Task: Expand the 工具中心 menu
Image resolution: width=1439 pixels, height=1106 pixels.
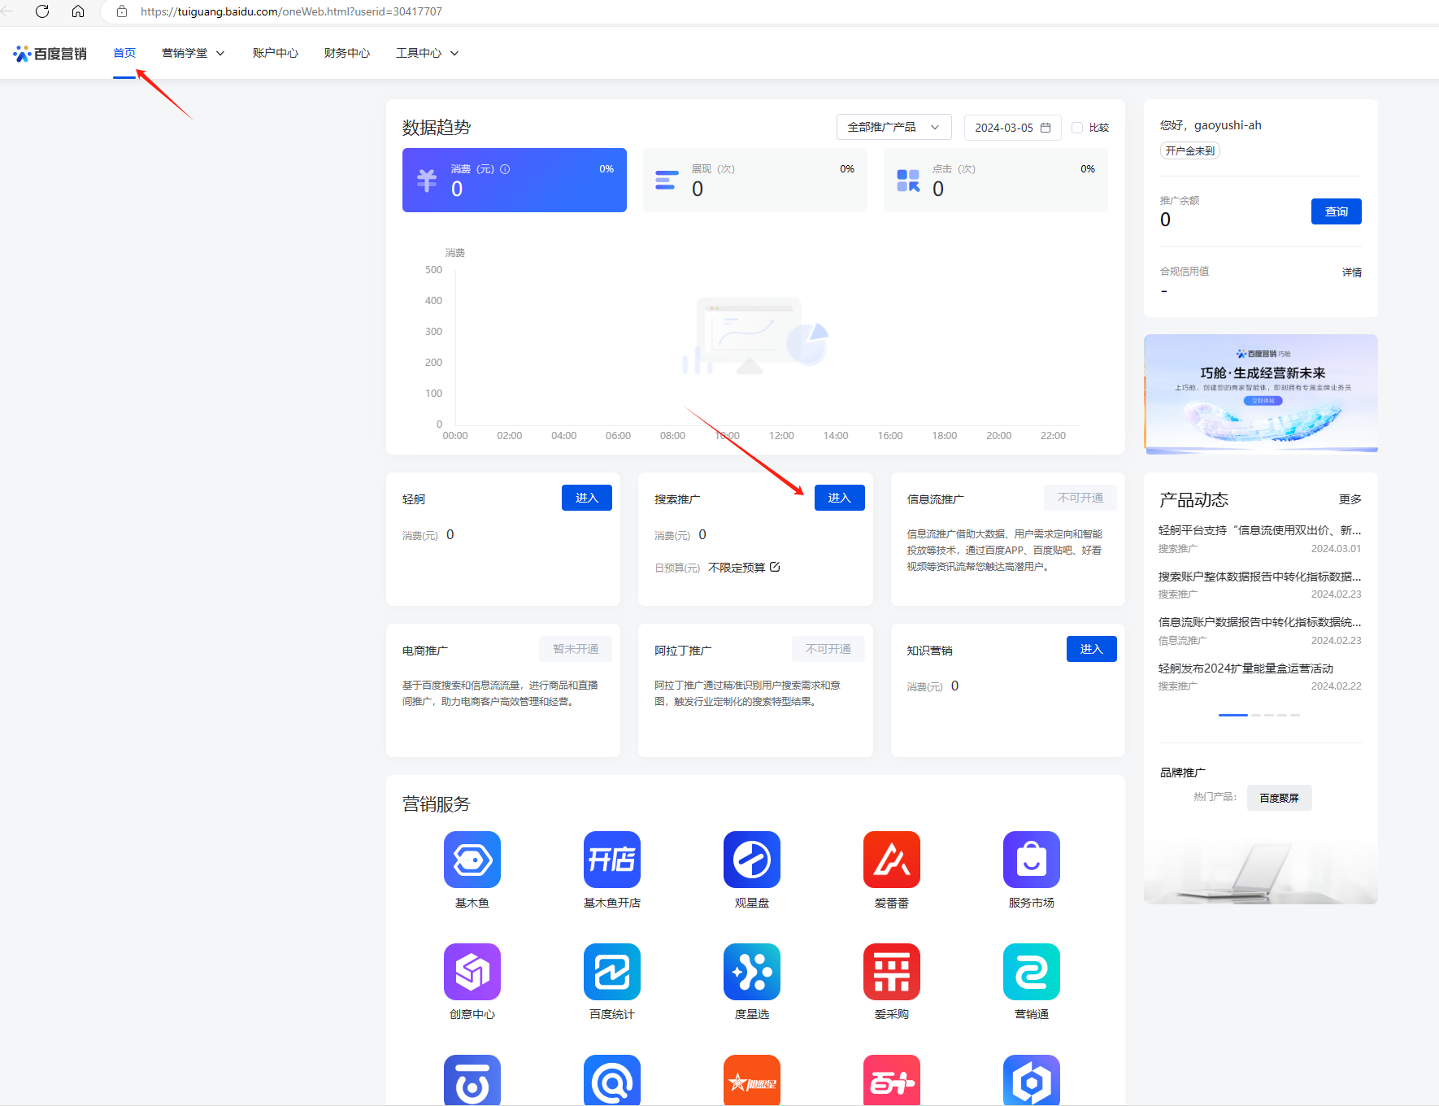Action: point(427,53)
